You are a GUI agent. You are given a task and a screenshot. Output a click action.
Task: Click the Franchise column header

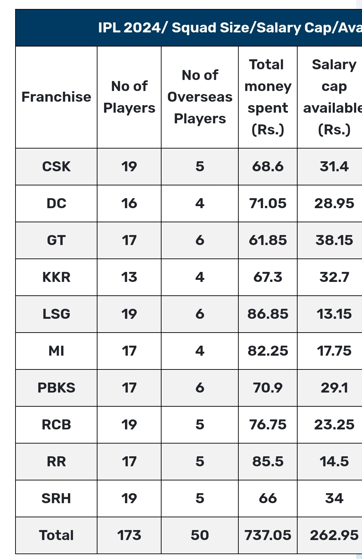coord(56,97)
